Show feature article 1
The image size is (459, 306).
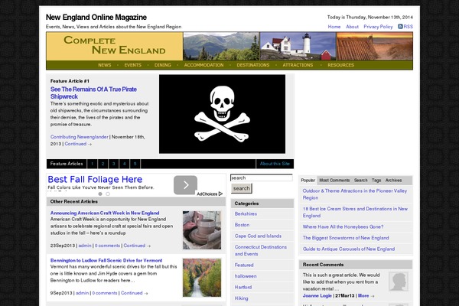92,164
